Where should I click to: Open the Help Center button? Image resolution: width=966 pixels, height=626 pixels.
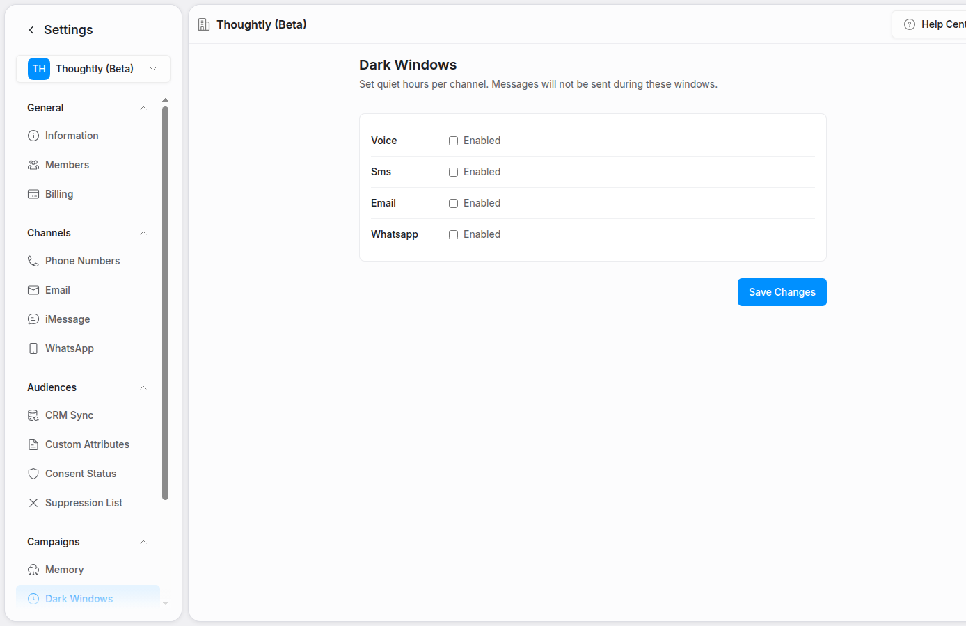click(x=929, y=24)
